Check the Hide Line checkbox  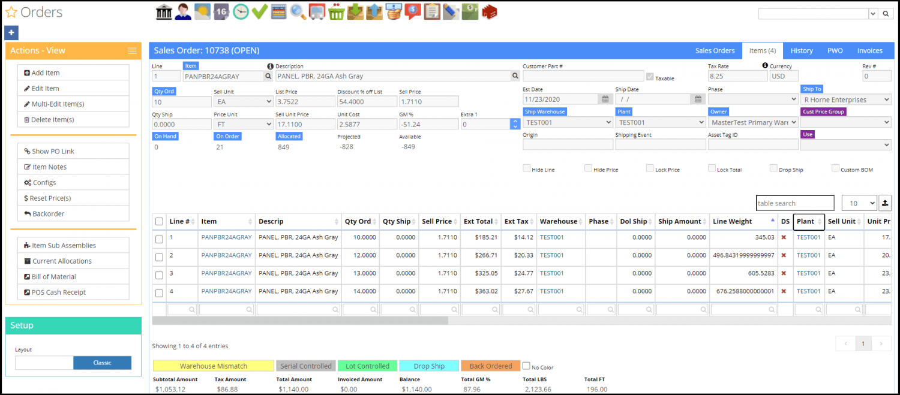[x=527, y=168]
